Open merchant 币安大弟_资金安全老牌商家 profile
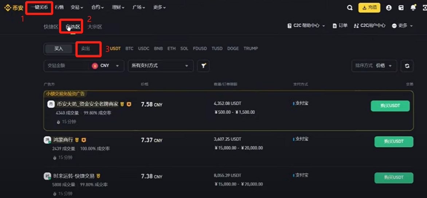The image size is (427, 198). [87, 104]
